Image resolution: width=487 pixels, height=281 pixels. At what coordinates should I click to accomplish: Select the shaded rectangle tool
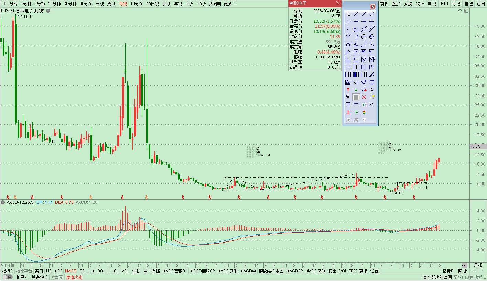point(356,97)
